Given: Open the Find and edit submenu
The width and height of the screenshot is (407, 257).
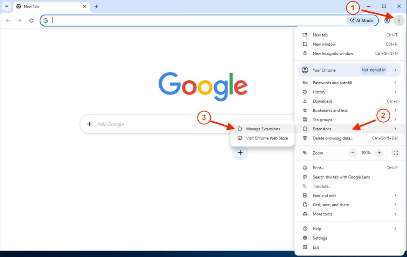Looking at the screenshot, I should [350, 195].
